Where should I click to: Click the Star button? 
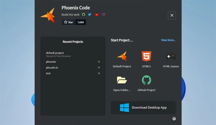(x=68, y=22)
